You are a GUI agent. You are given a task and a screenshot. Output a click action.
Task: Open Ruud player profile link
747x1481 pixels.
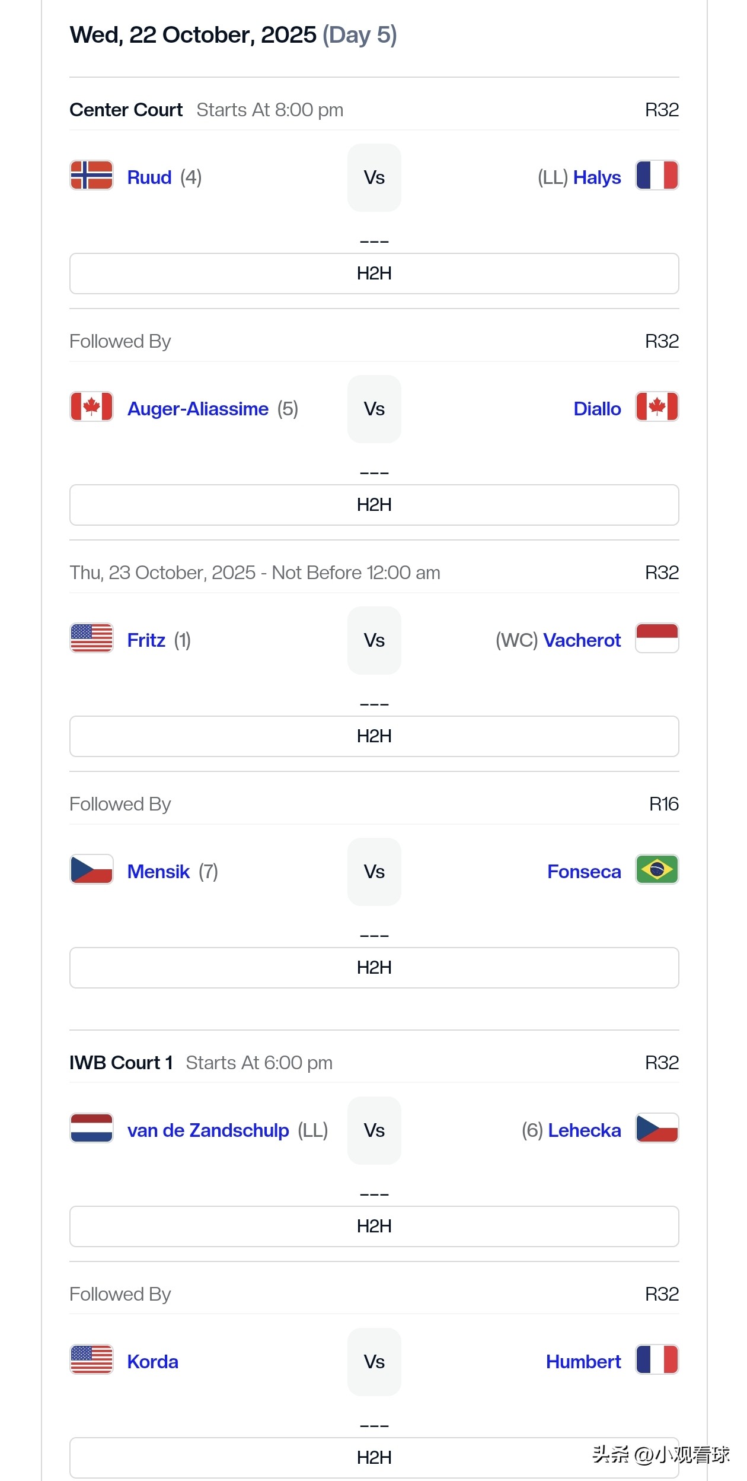tap(149, 177)
